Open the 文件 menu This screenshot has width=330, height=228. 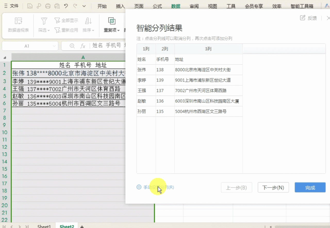(11, 6)
